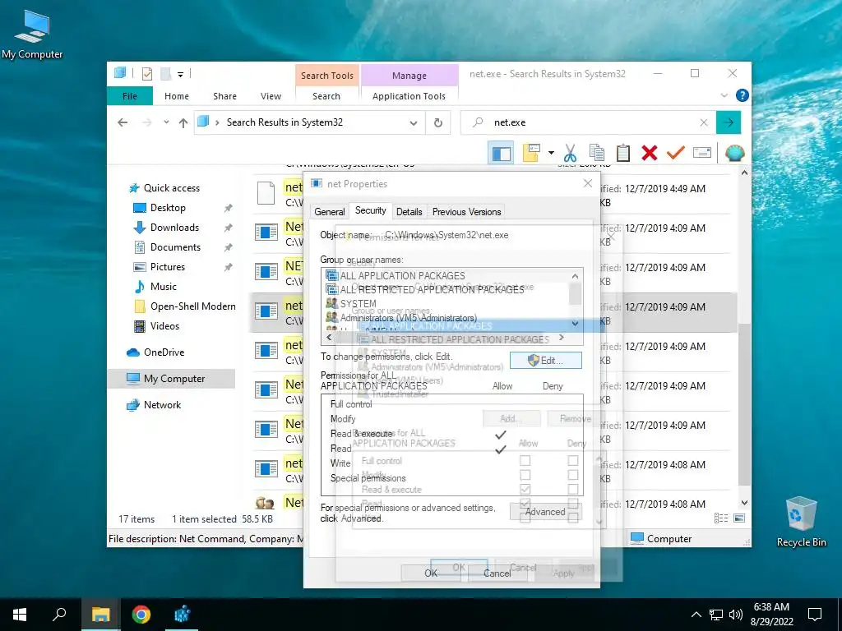Show hidden system tray icons
This screenshot has height=631, width=842.
pos(696,615)
